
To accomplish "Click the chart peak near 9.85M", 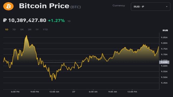I will [26, 36].
